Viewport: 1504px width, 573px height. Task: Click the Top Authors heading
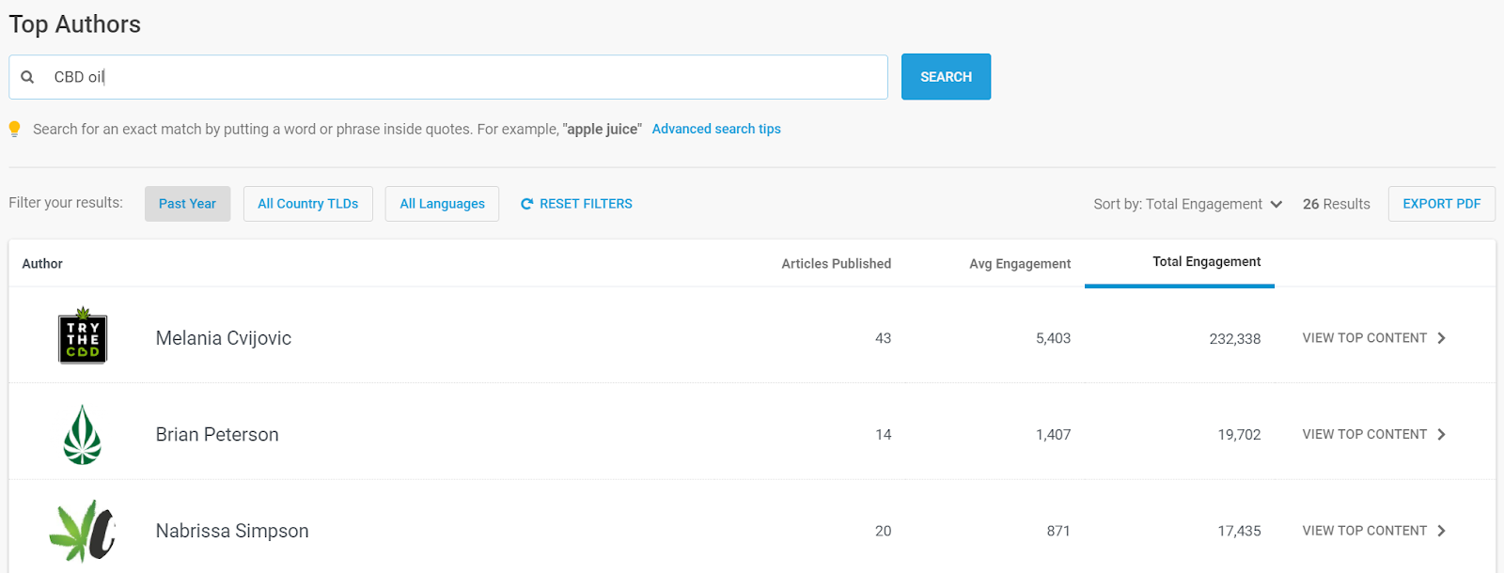pos(75,24)
